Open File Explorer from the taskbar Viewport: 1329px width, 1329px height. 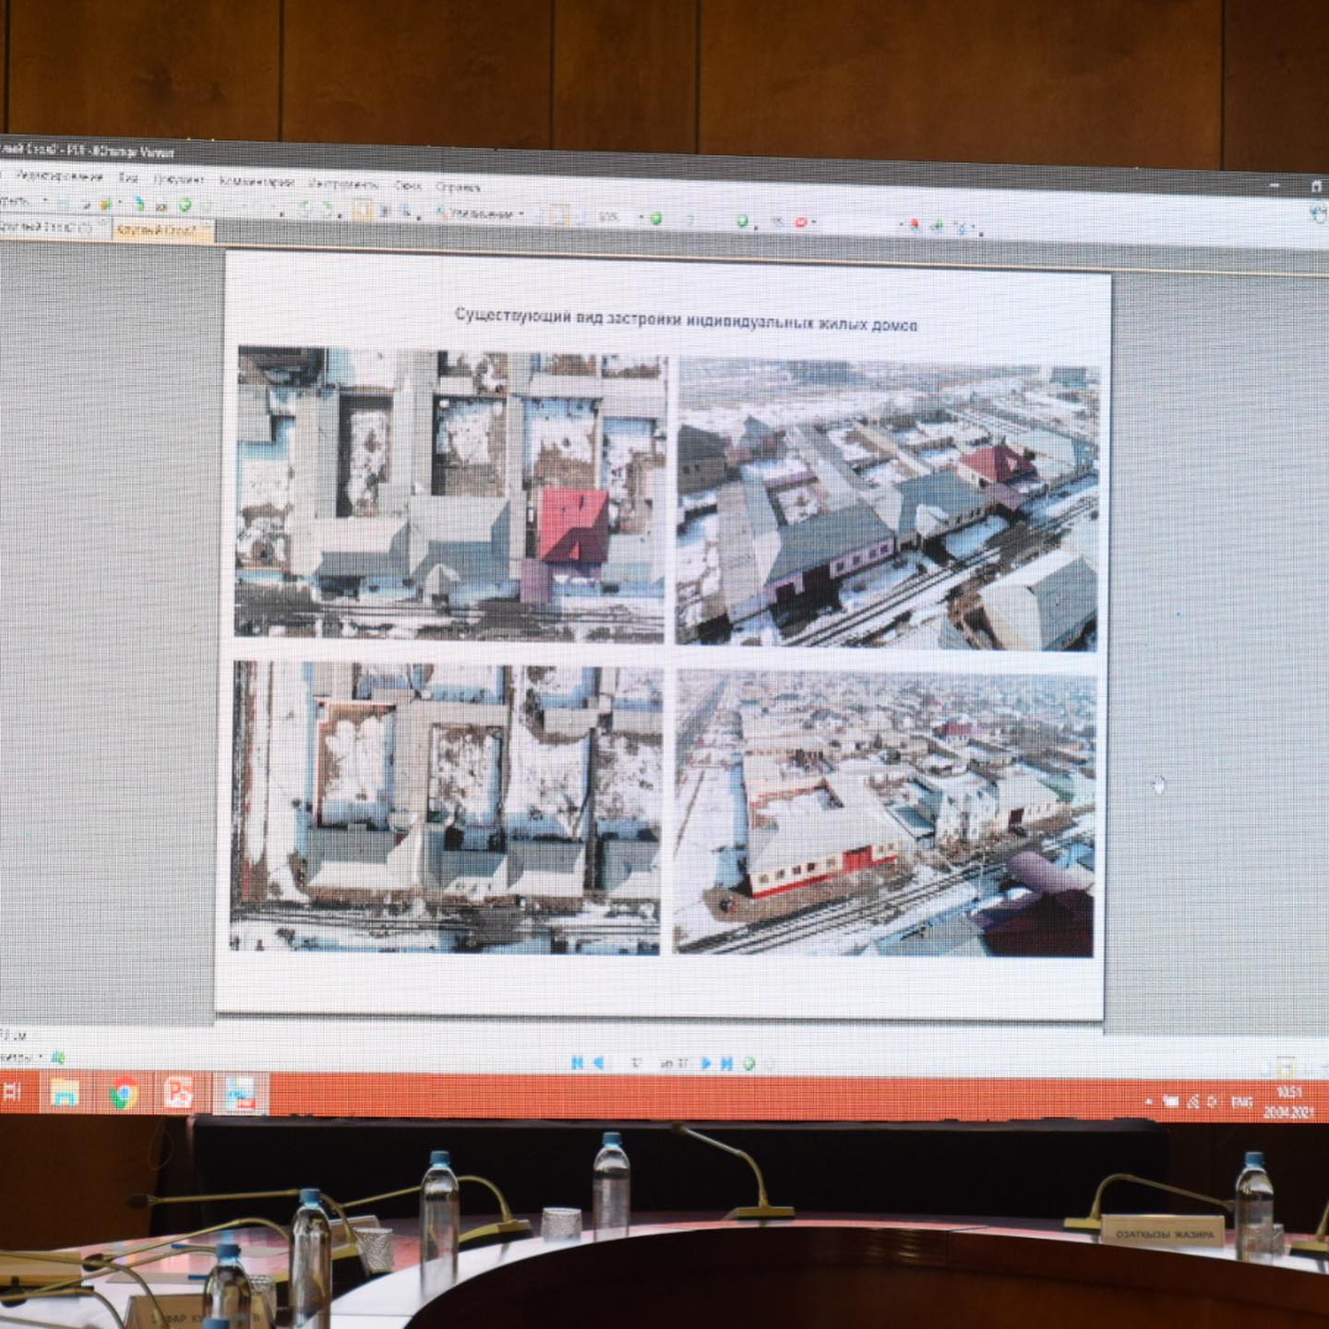tap(65, 1094)
